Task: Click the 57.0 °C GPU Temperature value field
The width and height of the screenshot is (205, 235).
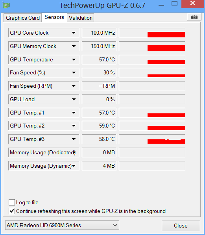Action: coord(99,60)
